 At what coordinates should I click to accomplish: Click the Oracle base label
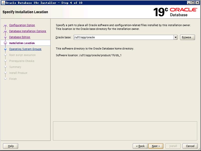63,37
